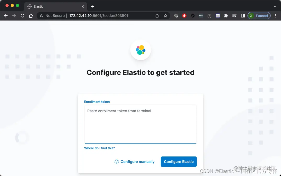Viewport: 281px width, 176px height.
Task: Open the Chrome three-dot menu
Action: tap(276, 16)
